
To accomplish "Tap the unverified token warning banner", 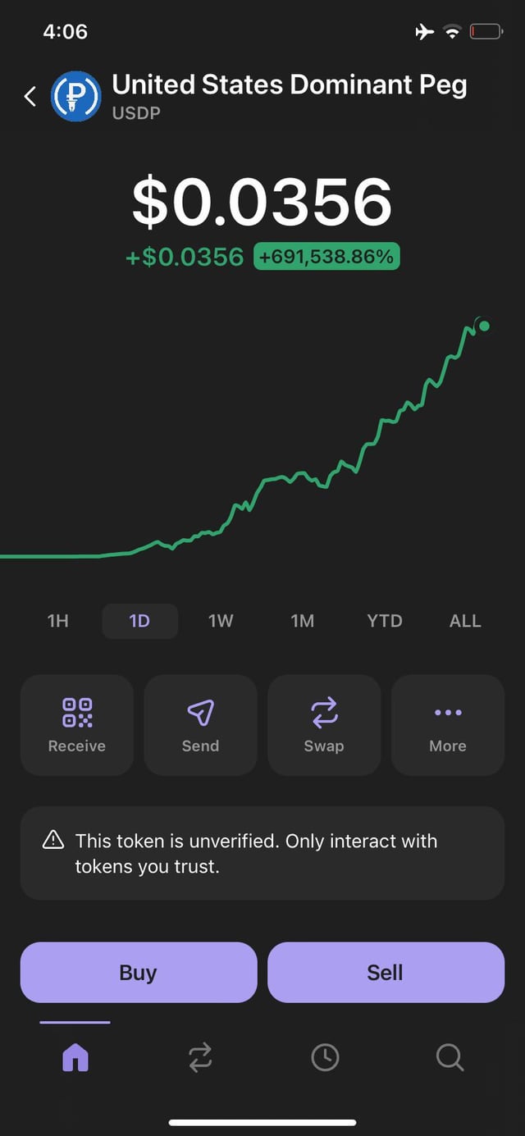I will click(262, 853).
